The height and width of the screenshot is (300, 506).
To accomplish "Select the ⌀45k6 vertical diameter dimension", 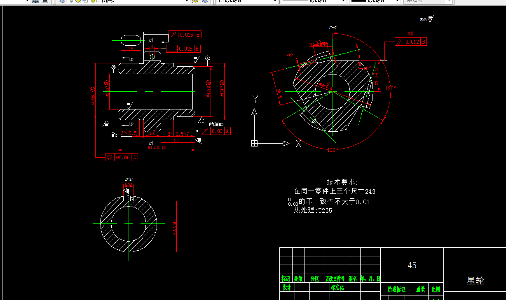I will [93, 95].
